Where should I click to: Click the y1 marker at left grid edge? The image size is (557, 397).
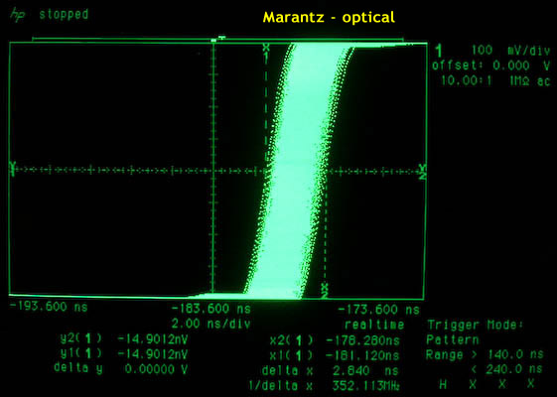[13, 169]
